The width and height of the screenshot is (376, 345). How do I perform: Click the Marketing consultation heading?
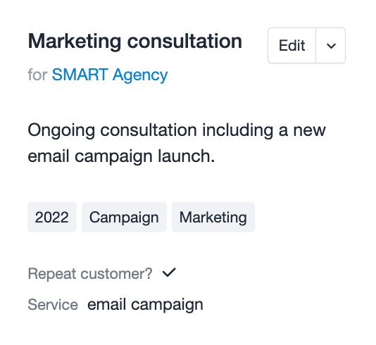pyautogui.click(x=135, y=42)
